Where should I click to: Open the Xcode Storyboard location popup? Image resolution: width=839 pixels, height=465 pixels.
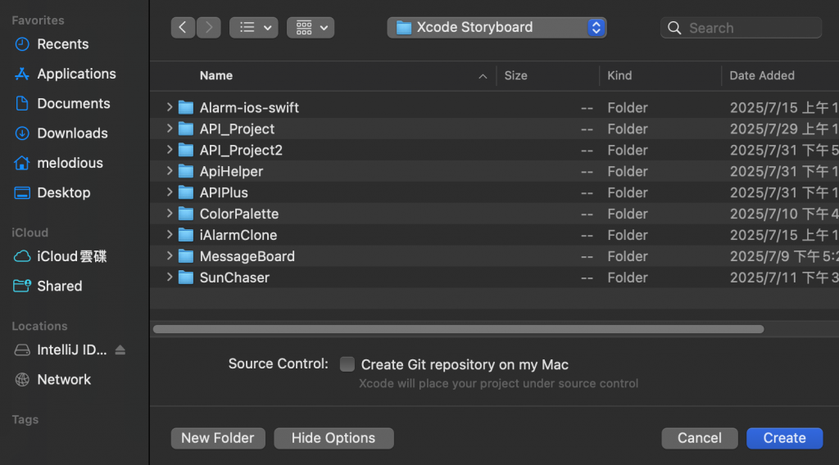coord(497,28)
